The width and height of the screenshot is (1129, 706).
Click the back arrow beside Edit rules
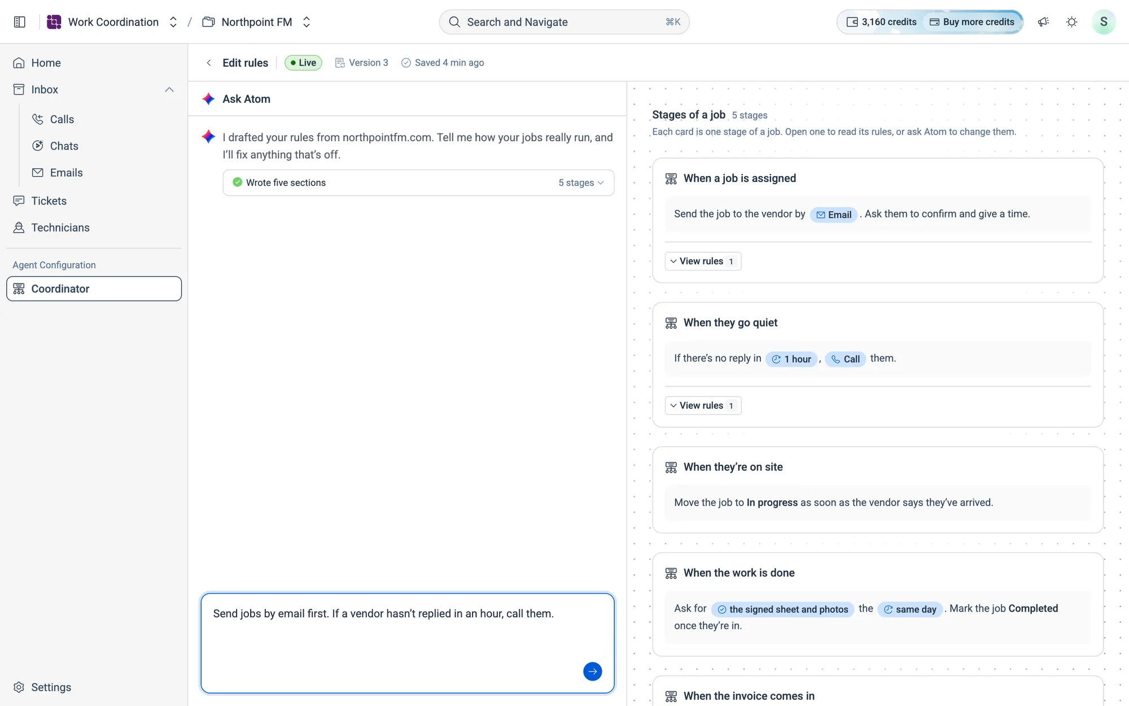(209, 63)
